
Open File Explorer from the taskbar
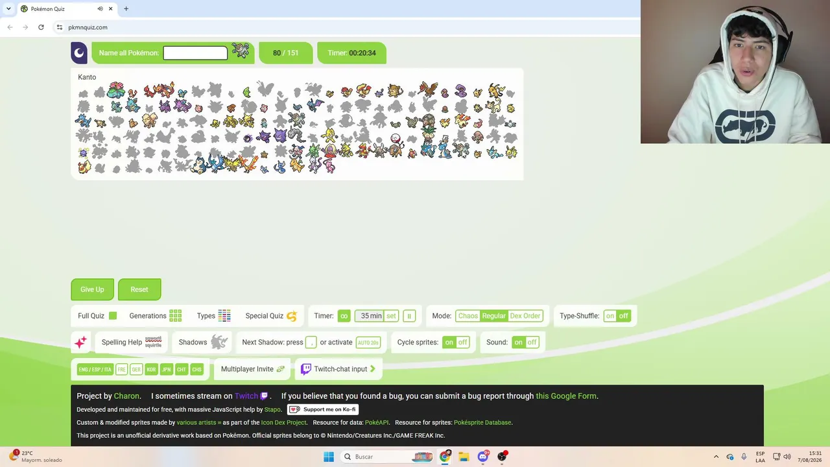pos(464,457)
